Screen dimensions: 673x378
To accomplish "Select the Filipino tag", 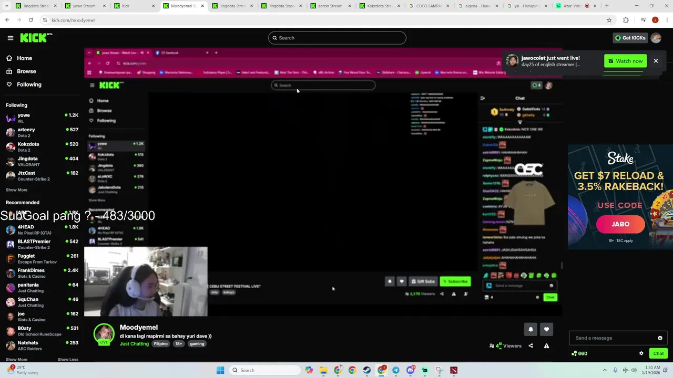I will 161,344.
